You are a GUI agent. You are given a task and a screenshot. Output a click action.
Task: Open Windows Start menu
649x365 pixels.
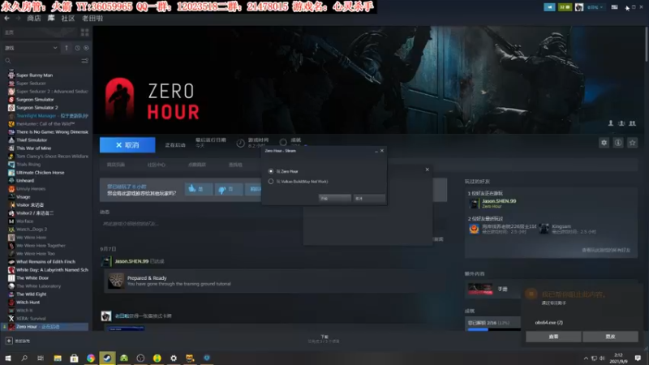click(8, 358)
